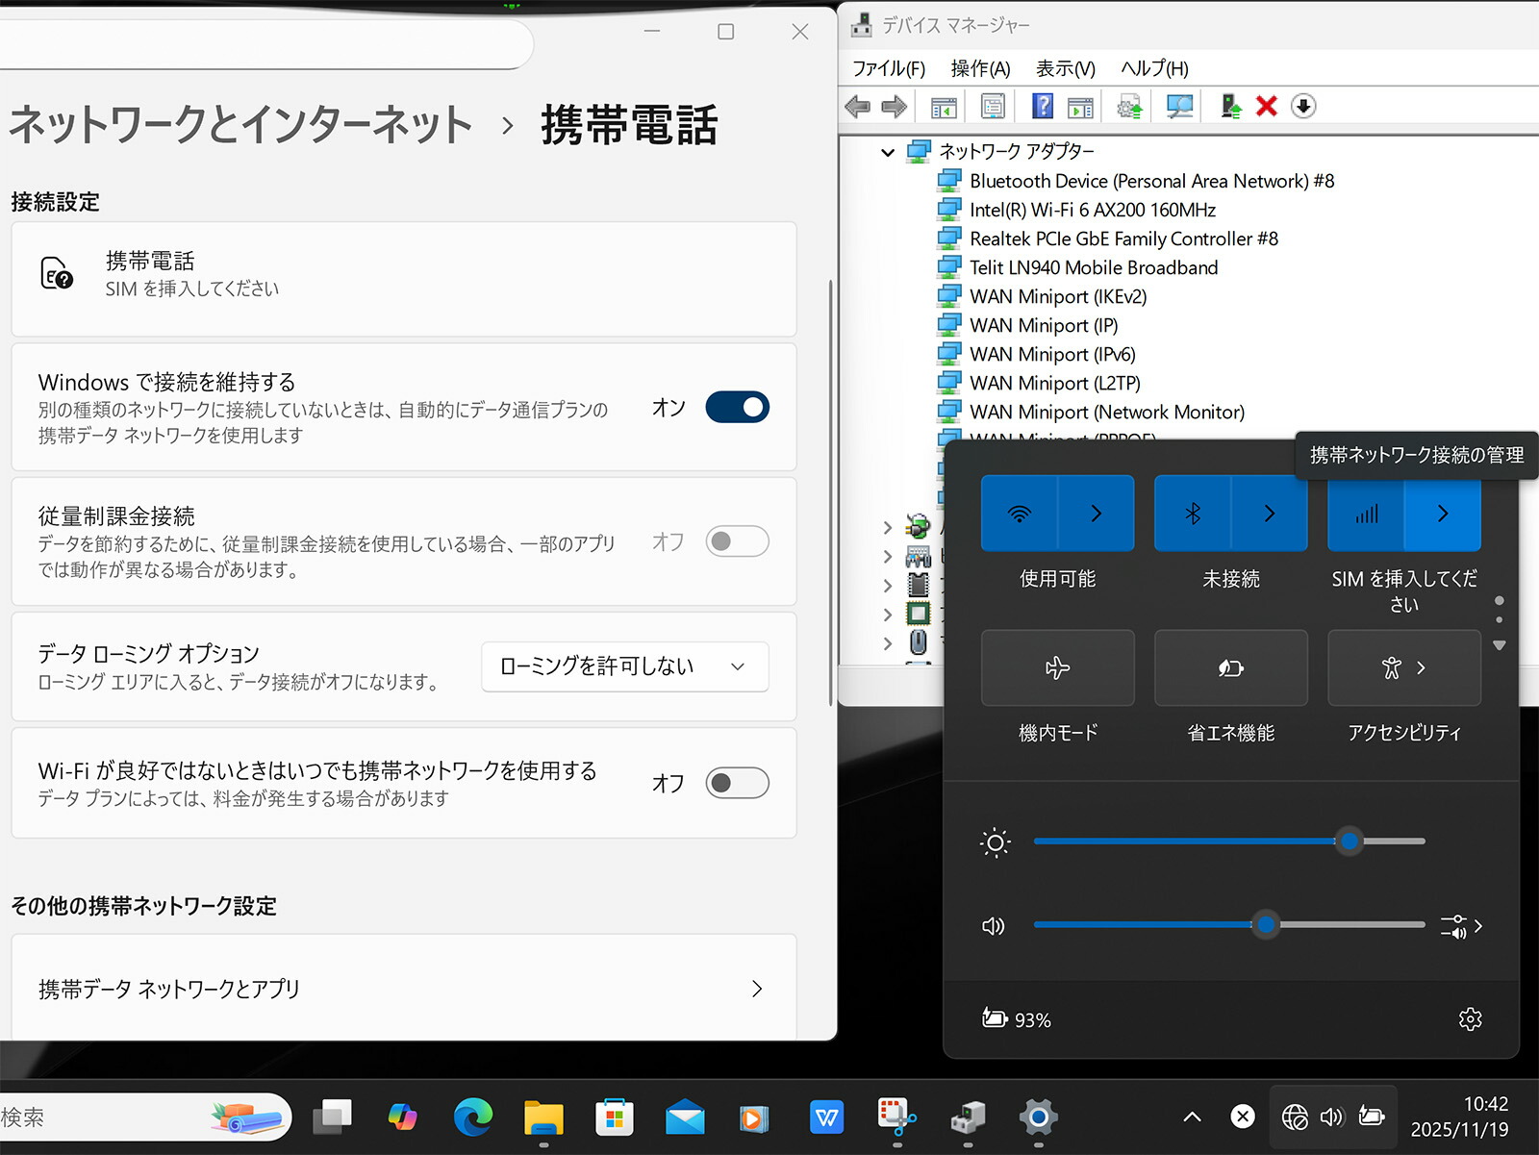This screenshot has height=1155, width=1539.
Task: Uninstall selected device with red X icon
Action: [1266, 106]
